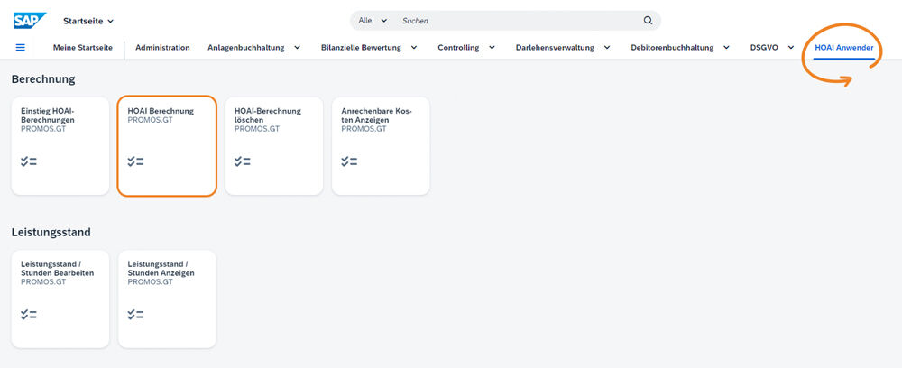
Task: Click the search magnifier icon
Action: click(x=648, y=21)
